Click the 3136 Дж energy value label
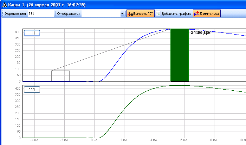The image size is (246, 145). (201, 33)
